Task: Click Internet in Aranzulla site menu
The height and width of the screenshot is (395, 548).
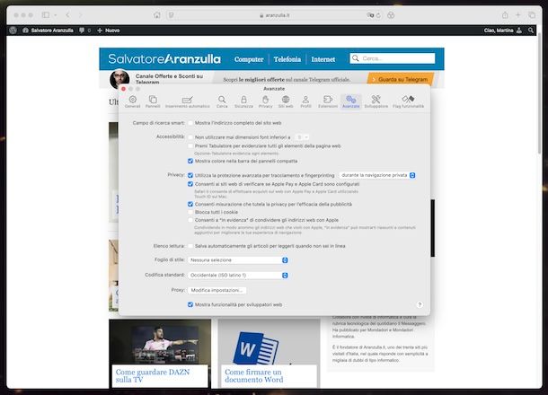Action: pos(323,59)
